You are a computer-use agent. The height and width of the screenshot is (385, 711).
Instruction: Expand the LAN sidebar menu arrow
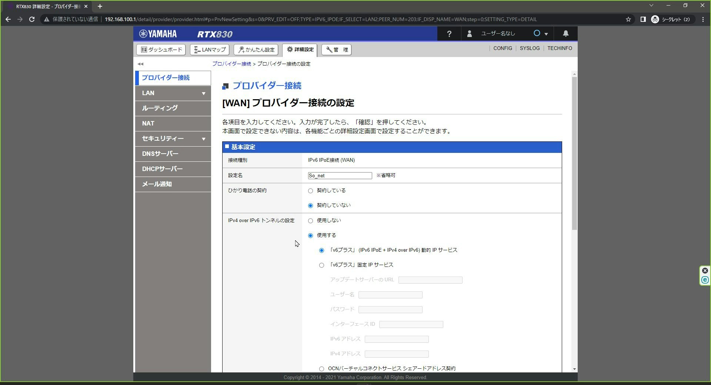(x=203, y=93)
